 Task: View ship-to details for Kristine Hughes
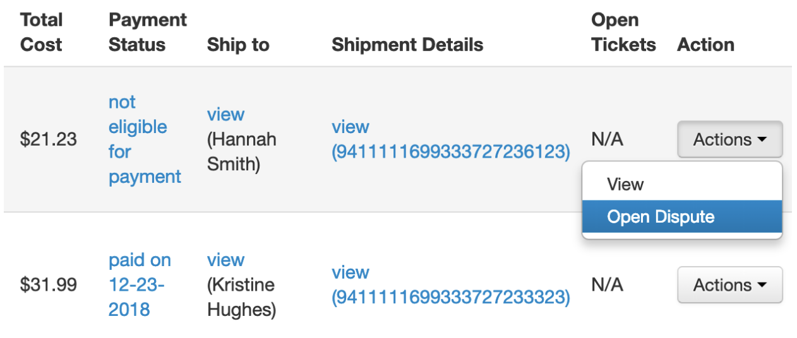tap(225, 260)
